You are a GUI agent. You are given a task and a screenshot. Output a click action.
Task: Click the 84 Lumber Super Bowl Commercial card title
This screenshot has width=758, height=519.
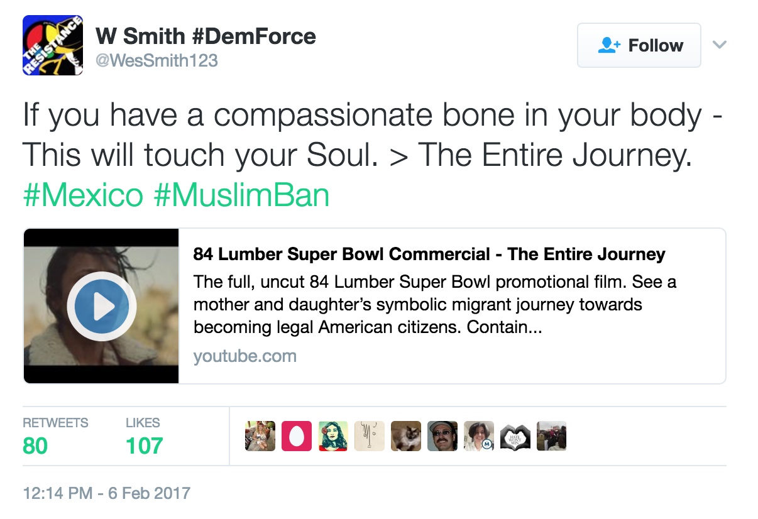point(429,254)
